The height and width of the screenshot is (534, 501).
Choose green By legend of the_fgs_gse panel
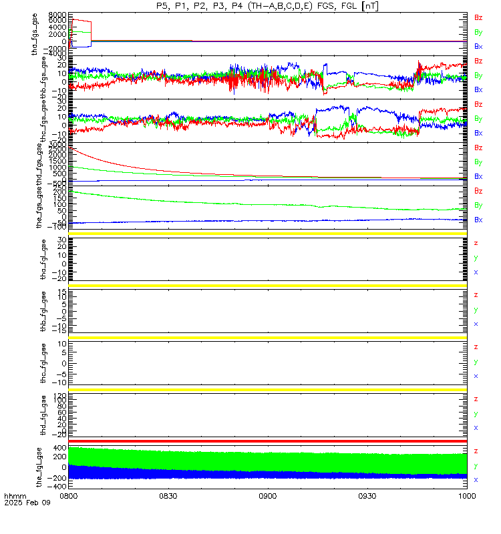478,206
